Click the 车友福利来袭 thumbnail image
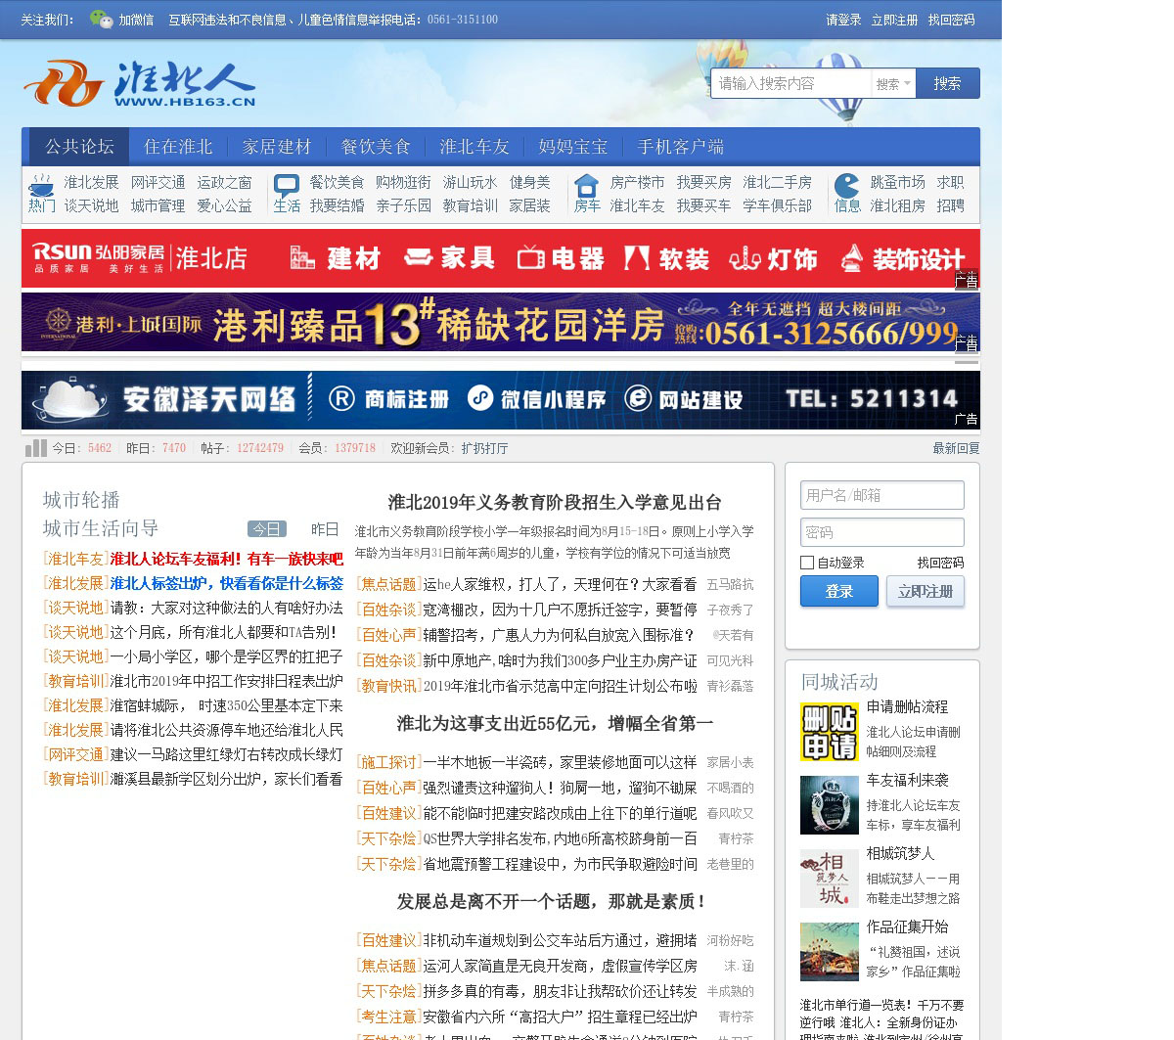Image resolution: width=1174 pixels, height=1040 pixels. click(x=830, y=805)
